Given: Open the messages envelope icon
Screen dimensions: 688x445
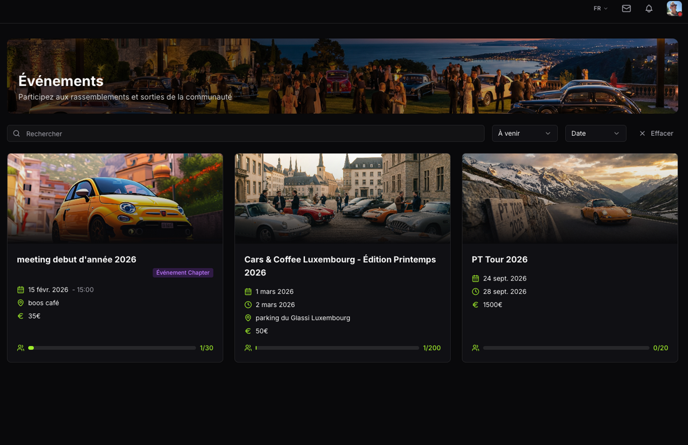Looking at the screenshot, I should pyautogui.click(x=626, y=9).
